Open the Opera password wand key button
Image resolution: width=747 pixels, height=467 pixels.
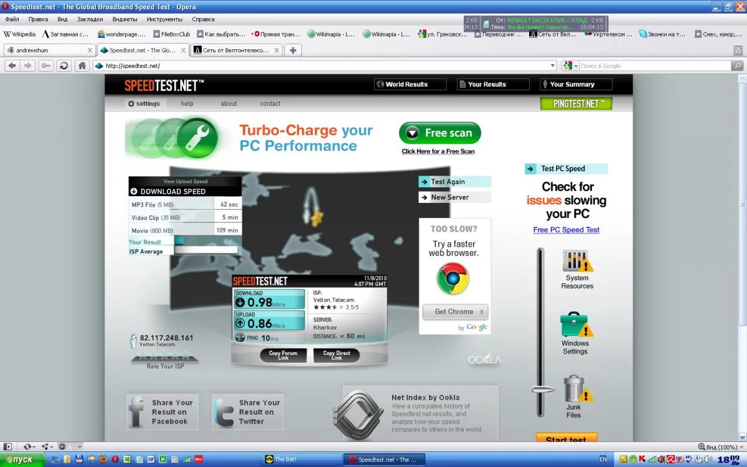click(45, 65)
